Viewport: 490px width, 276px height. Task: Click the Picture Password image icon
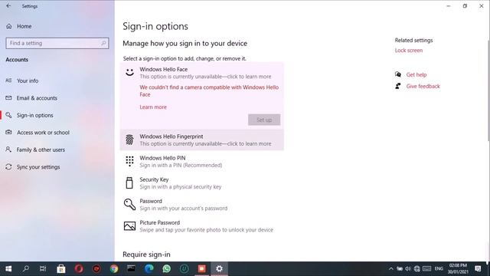pos(129,226)
